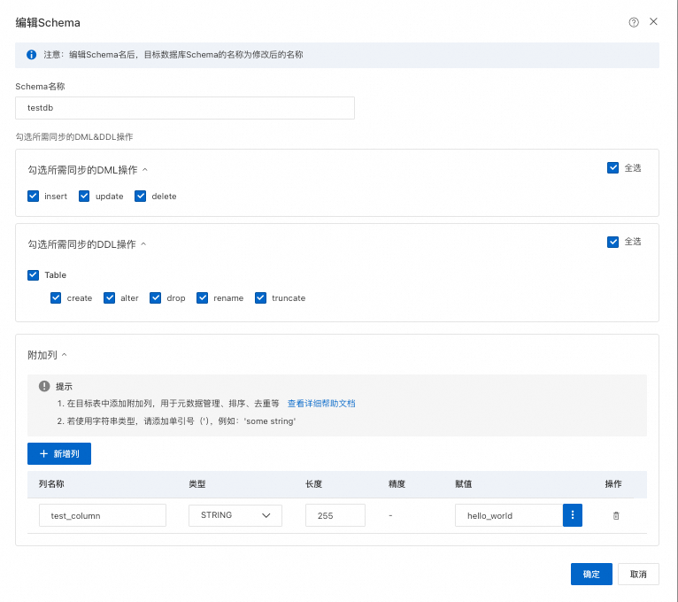Delete test_column row with trash icon
Screen dimensions: 678x602
tap(616, 515)
